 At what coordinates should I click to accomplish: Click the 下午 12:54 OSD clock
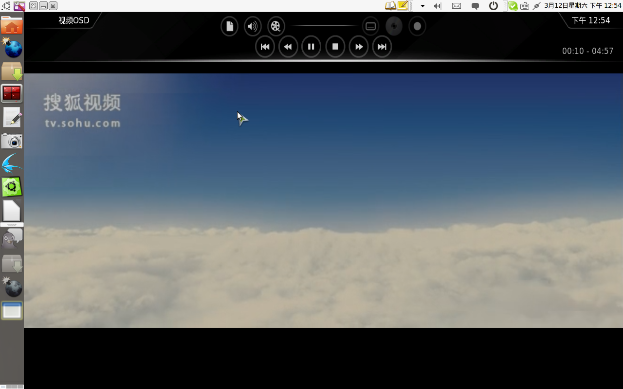[x=590, y=20]
